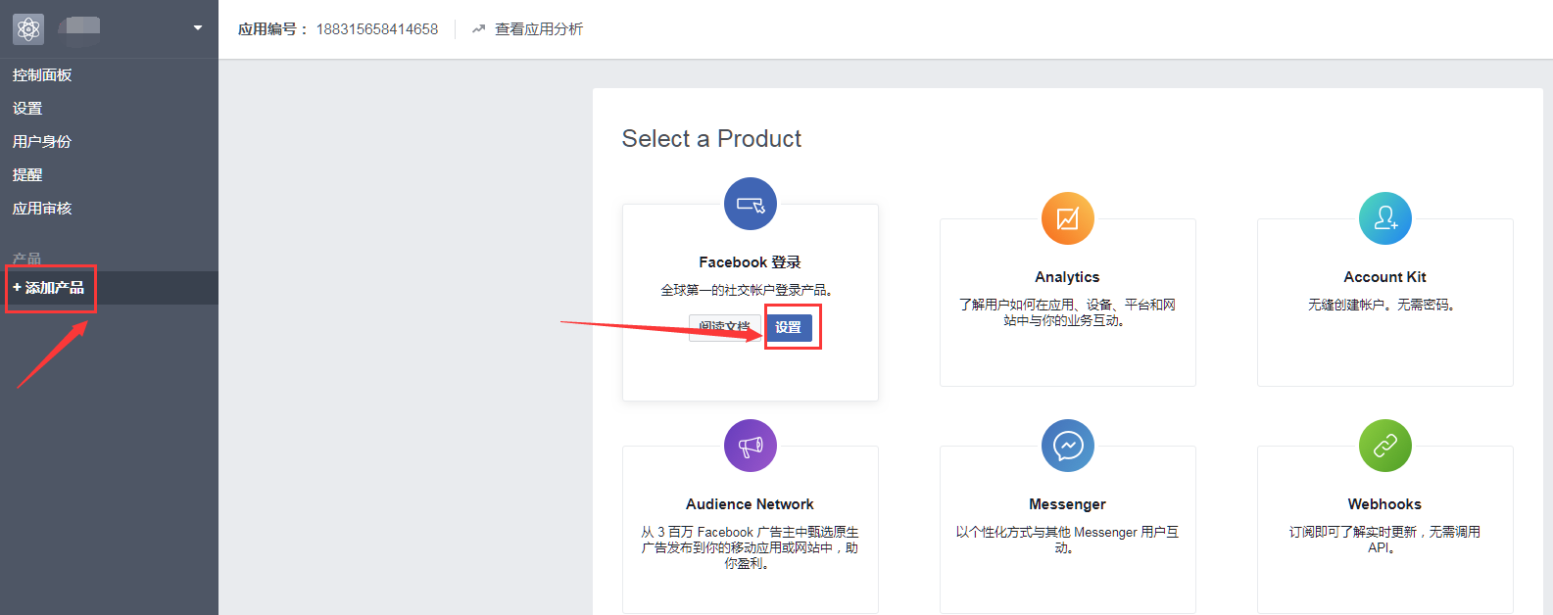
Task: Click the Facebook Login product icon
Action: pyautogui.click(x=750, y=204)
